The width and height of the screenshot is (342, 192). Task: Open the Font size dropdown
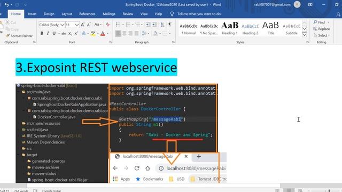[76, 25]
